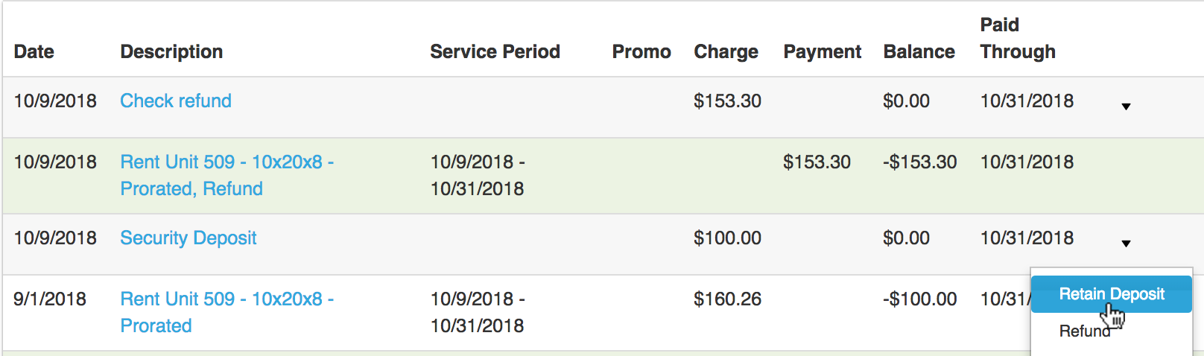Choose Retain Deposit from the menu
The image size is (1204, 356).
(1111, 294)
